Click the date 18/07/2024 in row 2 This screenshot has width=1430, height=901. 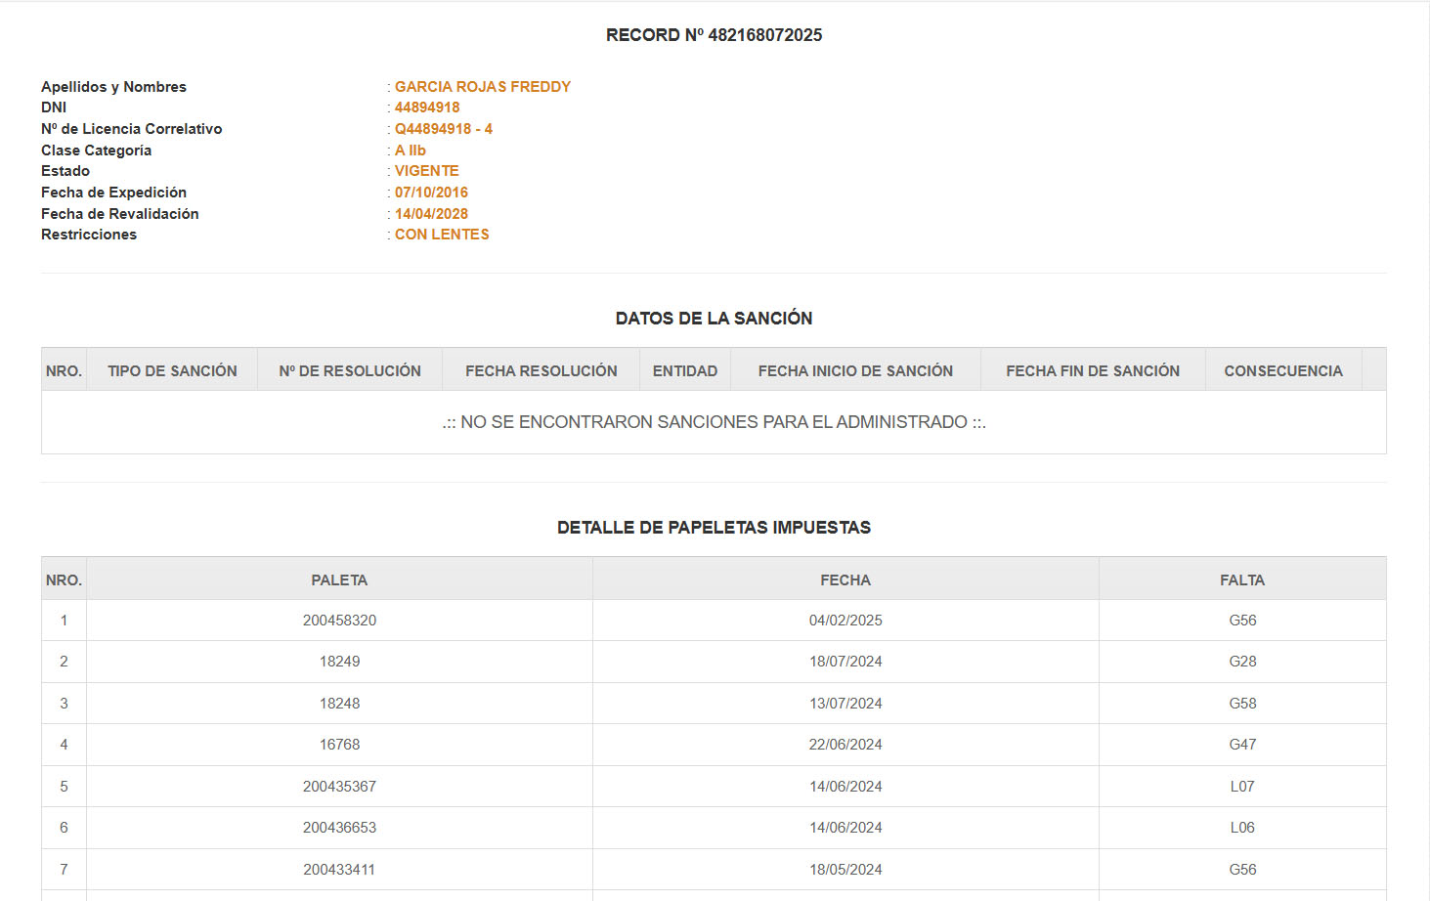click(845, 662)
